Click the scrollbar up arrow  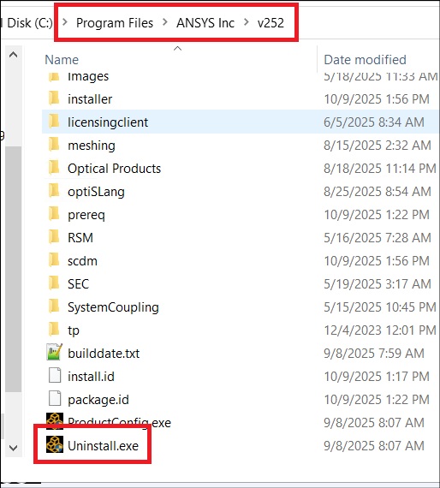click(x=14, y=55)
